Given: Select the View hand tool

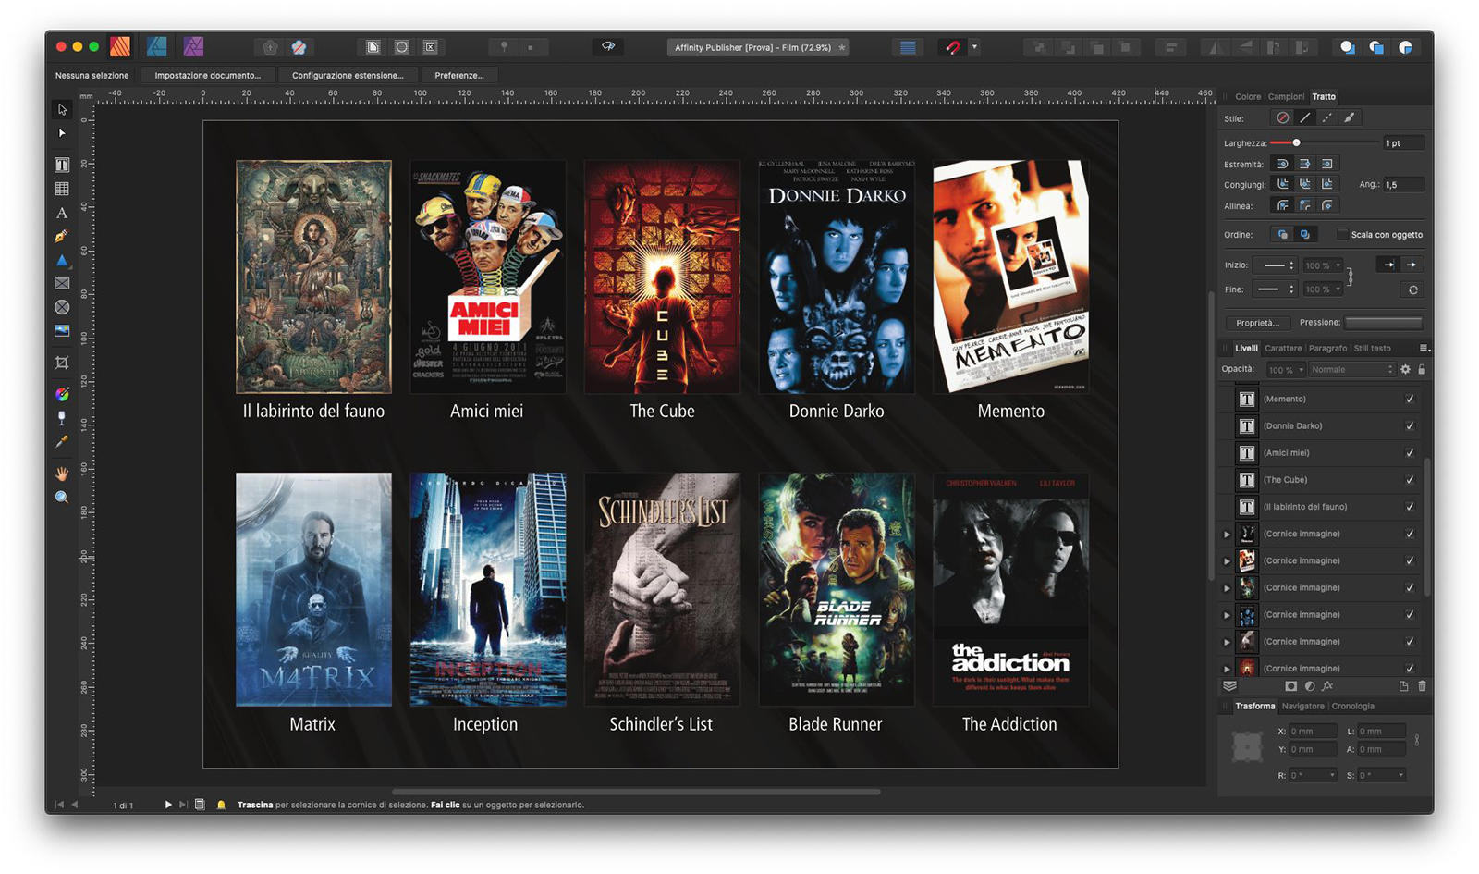Looking at the screenshot, I should tap(62, 474).
